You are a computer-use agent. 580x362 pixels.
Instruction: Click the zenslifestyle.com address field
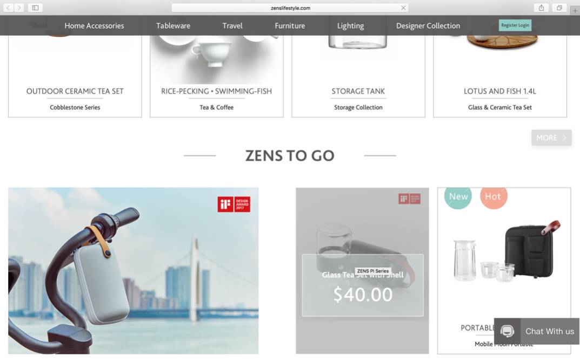tap(290, 8)
